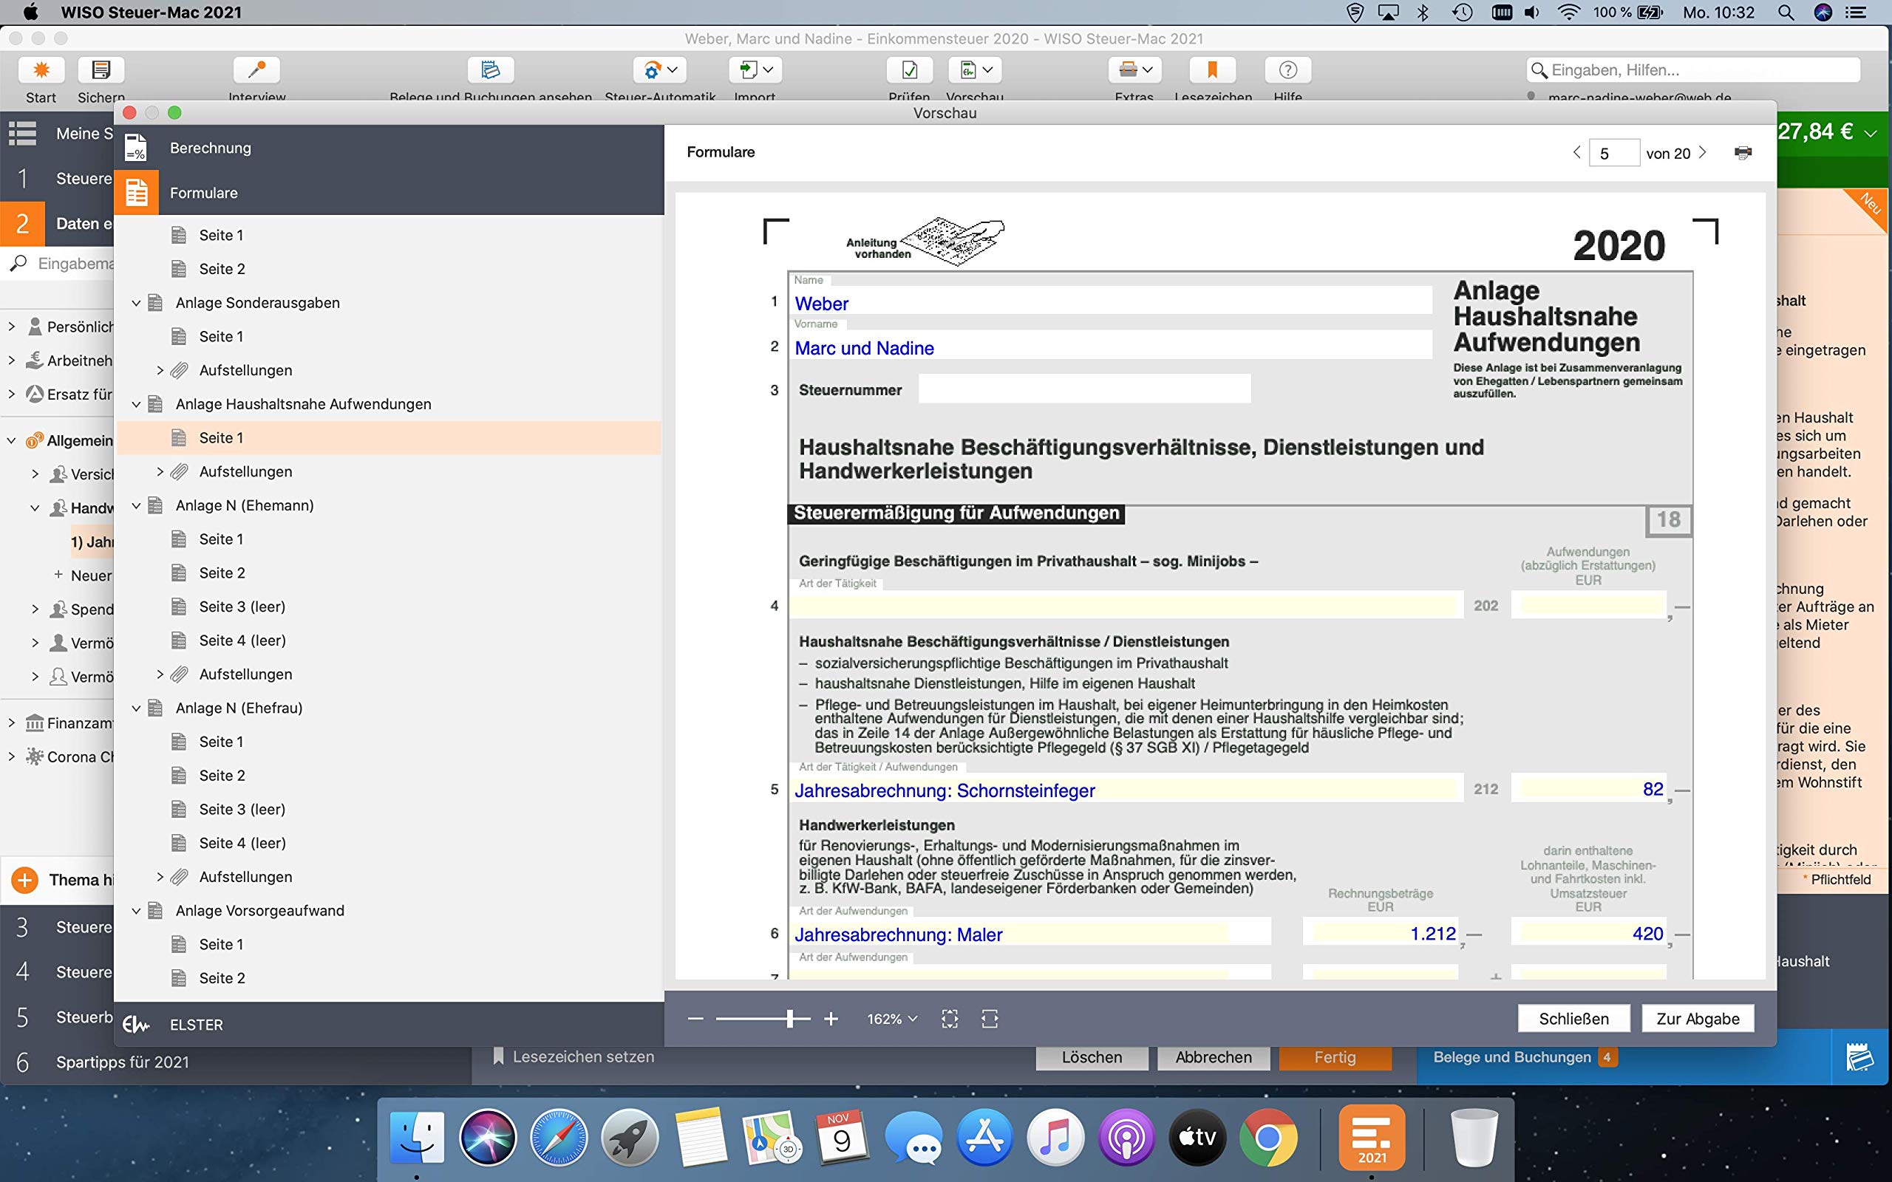Open the 162% zoom level dropdown
The width and height of the screenshot is (1892, 1182).
click(892, 1019)
